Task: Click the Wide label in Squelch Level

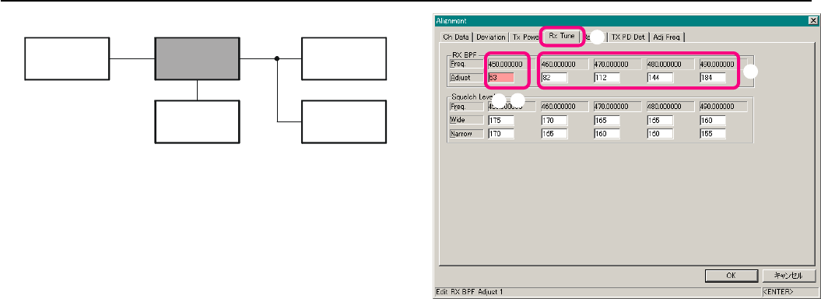Action: tap(466, 120)
